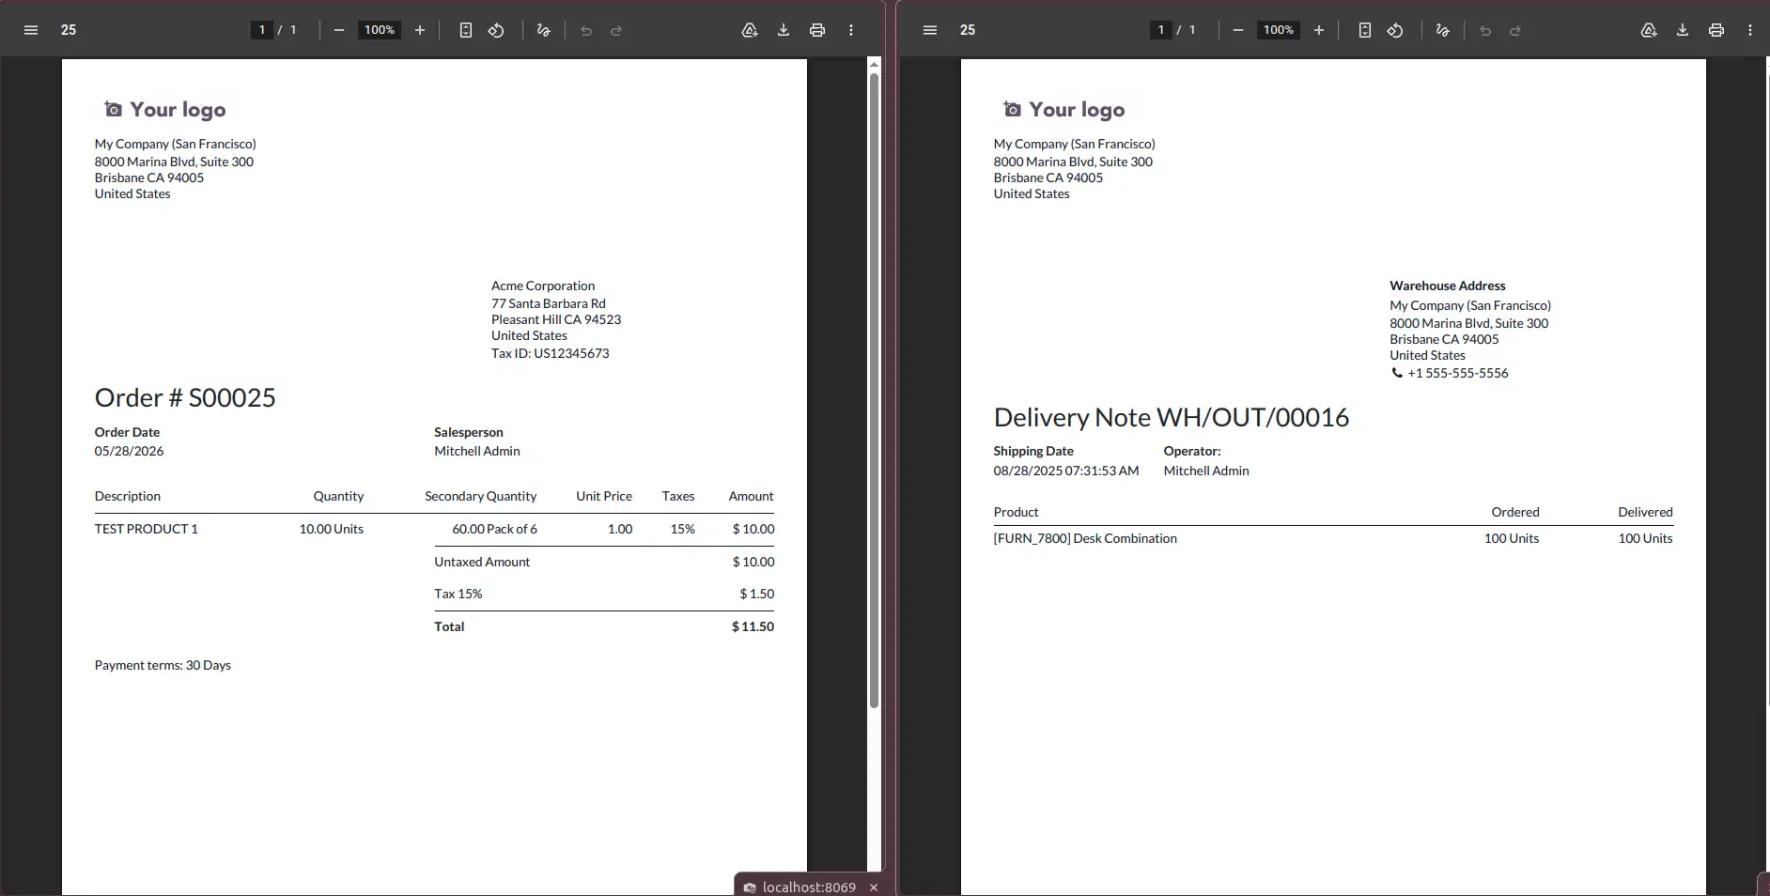Click the total amount $ 11.50
Viewport: 1770px width, 896px height.
753,626
